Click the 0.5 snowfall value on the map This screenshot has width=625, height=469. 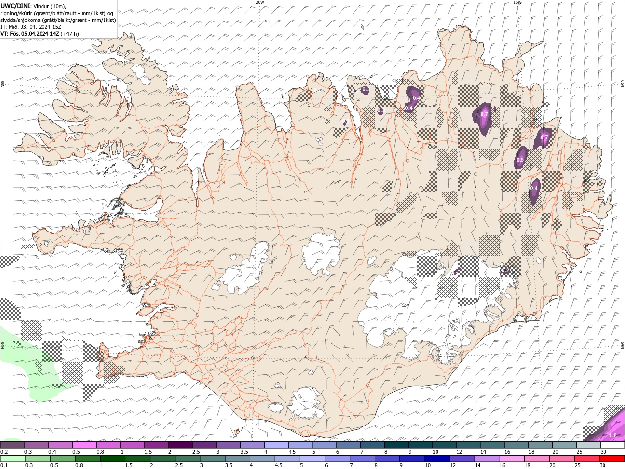click(520, 160)
